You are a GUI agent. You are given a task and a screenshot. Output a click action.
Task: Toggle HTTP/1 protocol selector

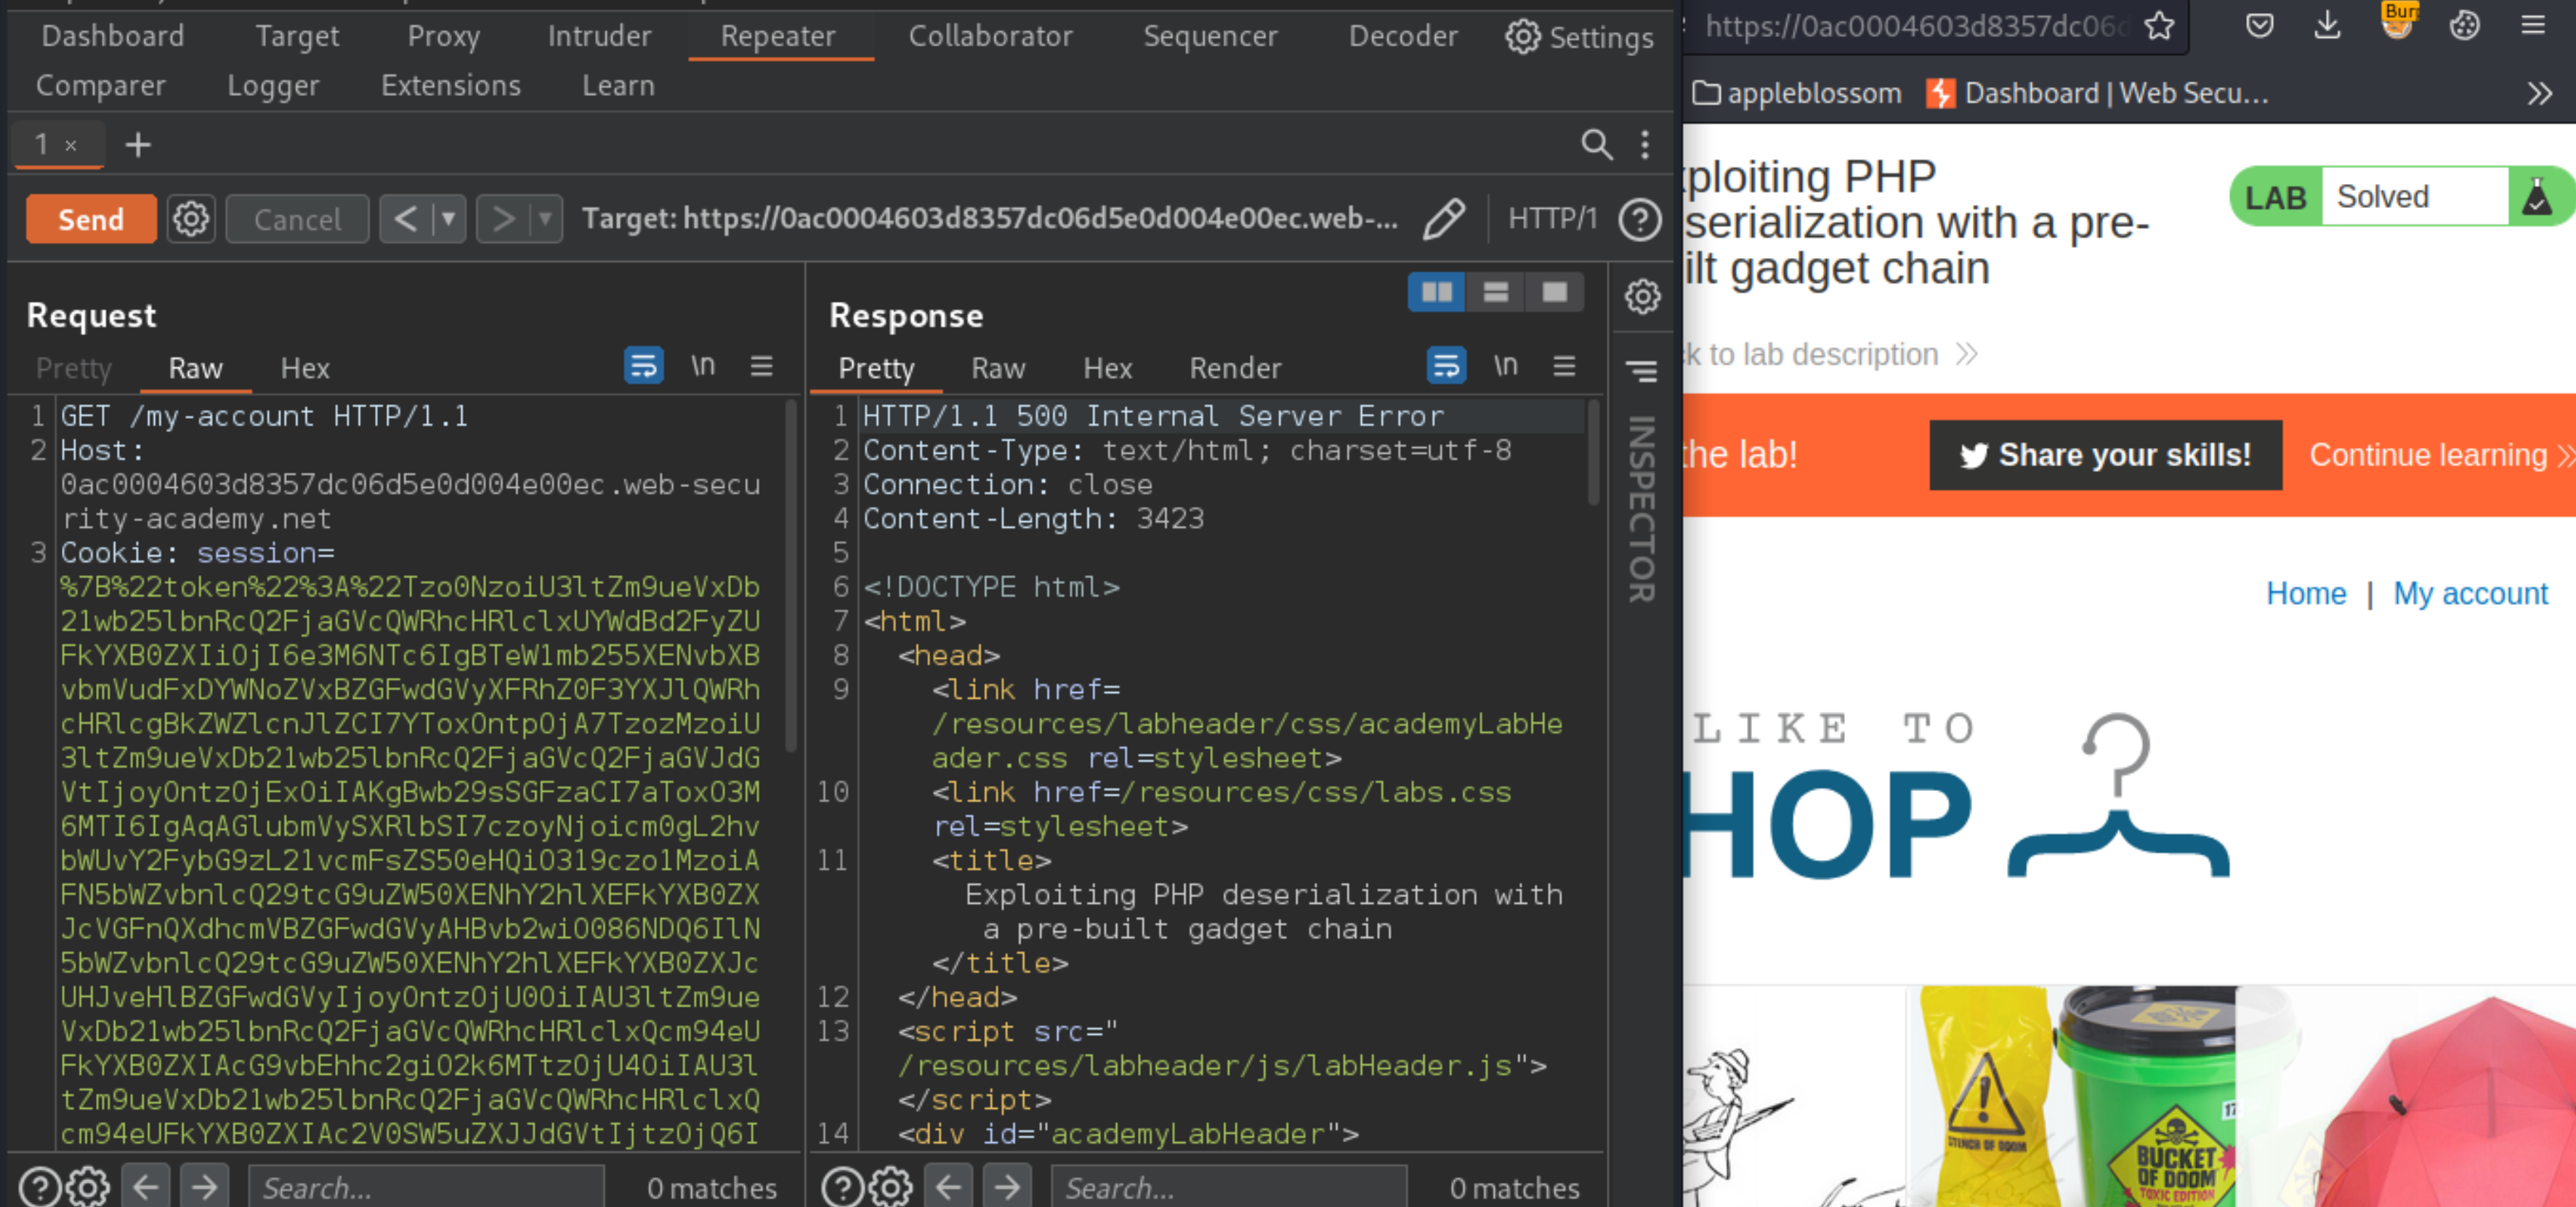pos(1552,218)
